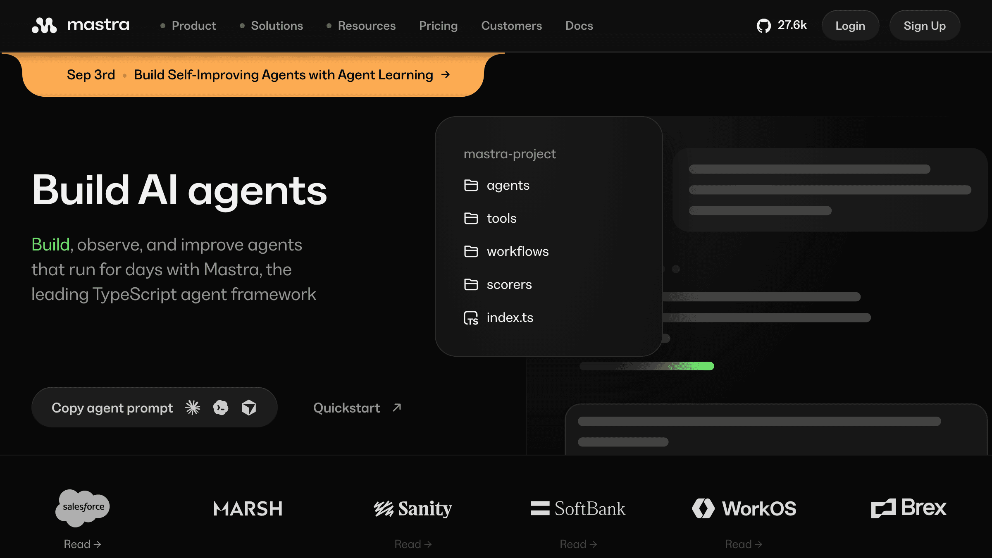Viewport: 992px width, 558px height.
Task: Open the Docs page
Action: click(x=579, y=26)
